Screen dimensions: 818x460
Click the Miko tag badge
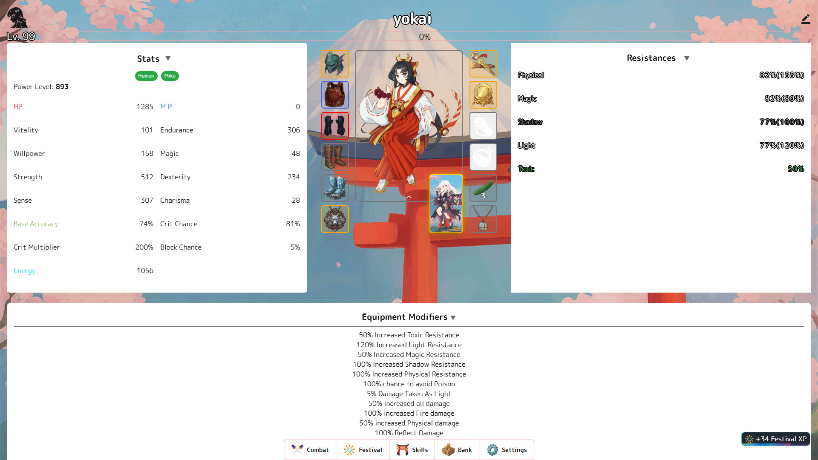(170, 76)
